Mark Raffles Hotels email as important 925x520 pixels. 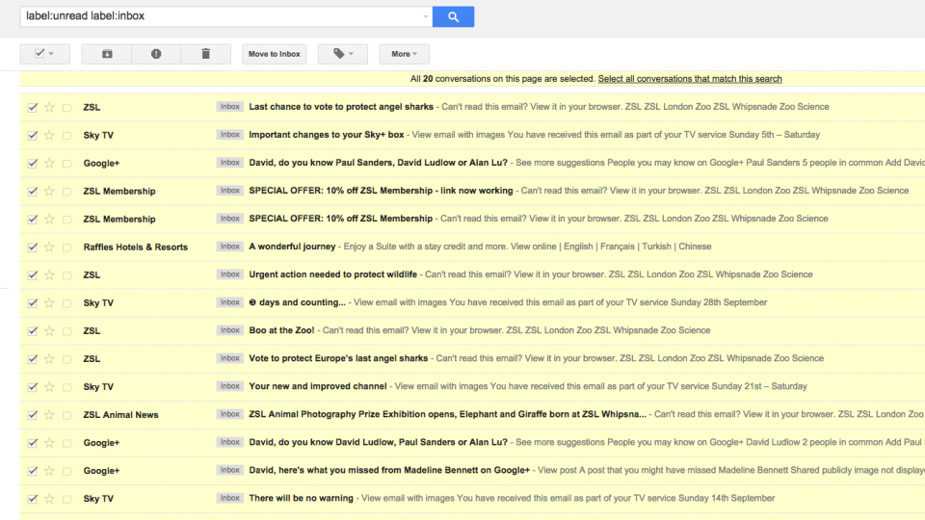[67, 247]
